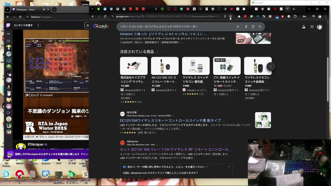Open Twitch more options three-dot menu
Image resolution: width=331 pixels, height=186 pixels.
[x=38, y=25]
